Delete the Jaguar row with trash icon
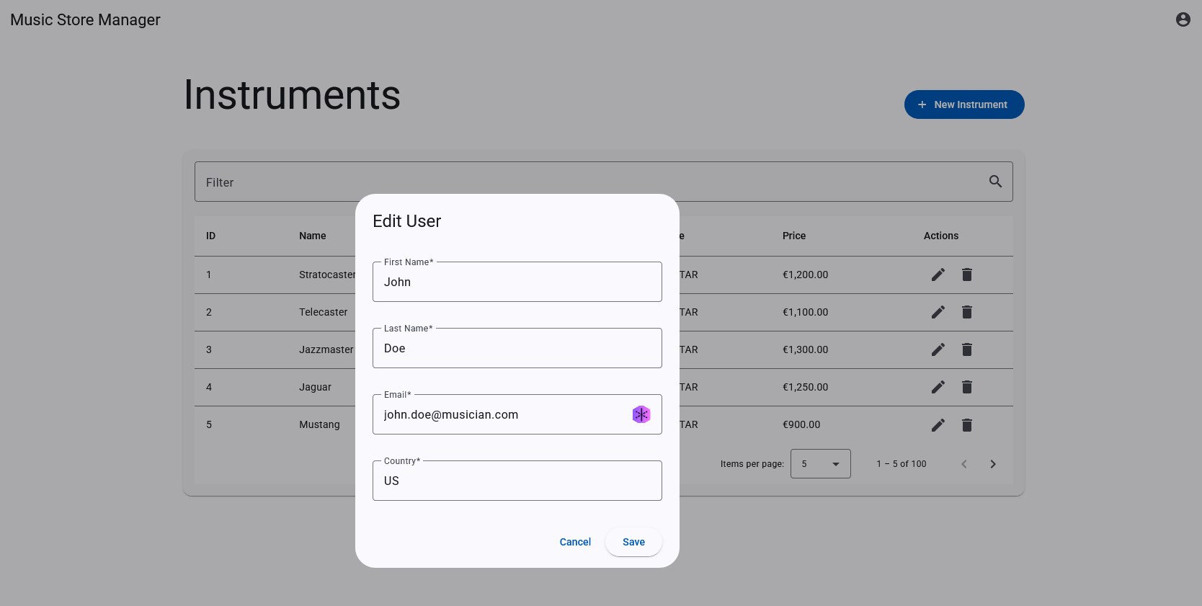The height and width of the screenshot is (606, 1202). (967, 387)
